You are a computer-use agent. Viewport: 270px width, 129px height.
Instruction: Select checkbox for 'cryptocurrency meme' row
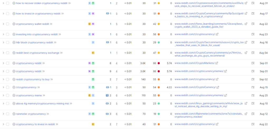[8, 95]
